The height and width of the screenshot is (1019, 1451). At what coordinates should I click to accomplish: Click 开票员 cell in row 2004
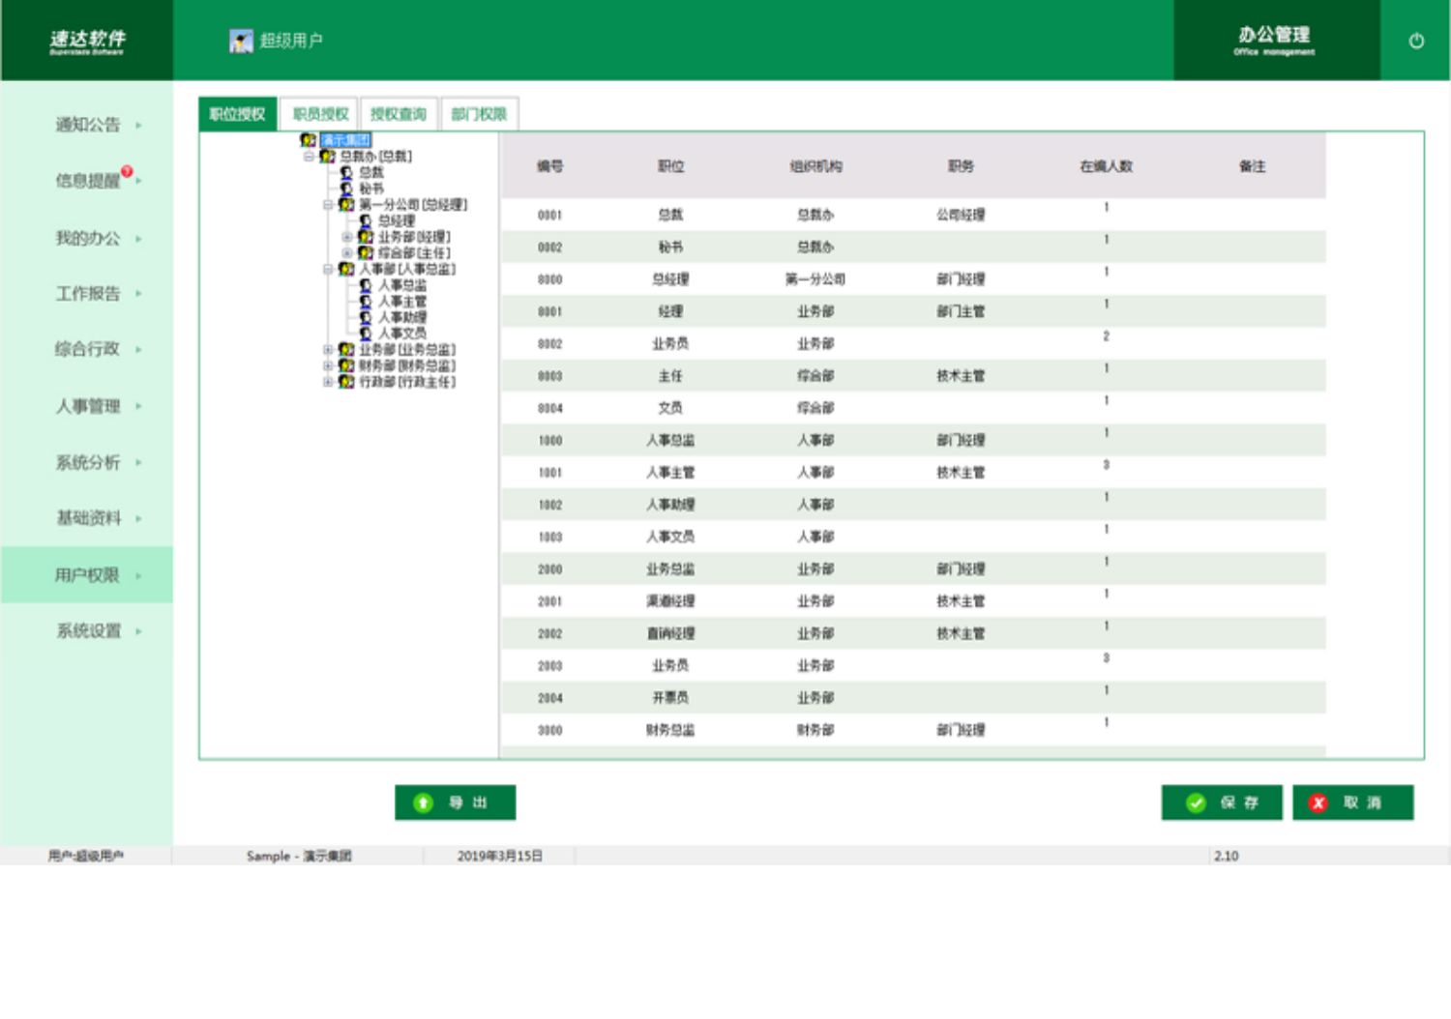tap(670, 698)
